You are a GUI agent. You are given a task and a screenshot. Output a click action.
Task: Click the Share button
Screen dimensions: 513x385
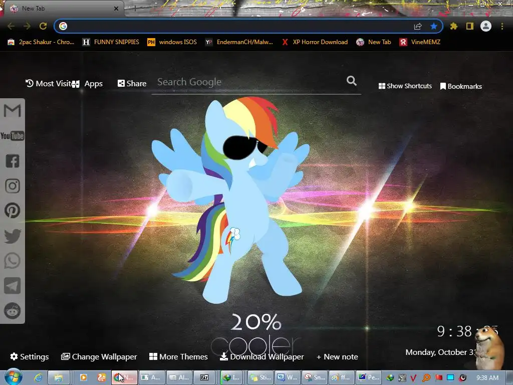[x=132, y=84]
